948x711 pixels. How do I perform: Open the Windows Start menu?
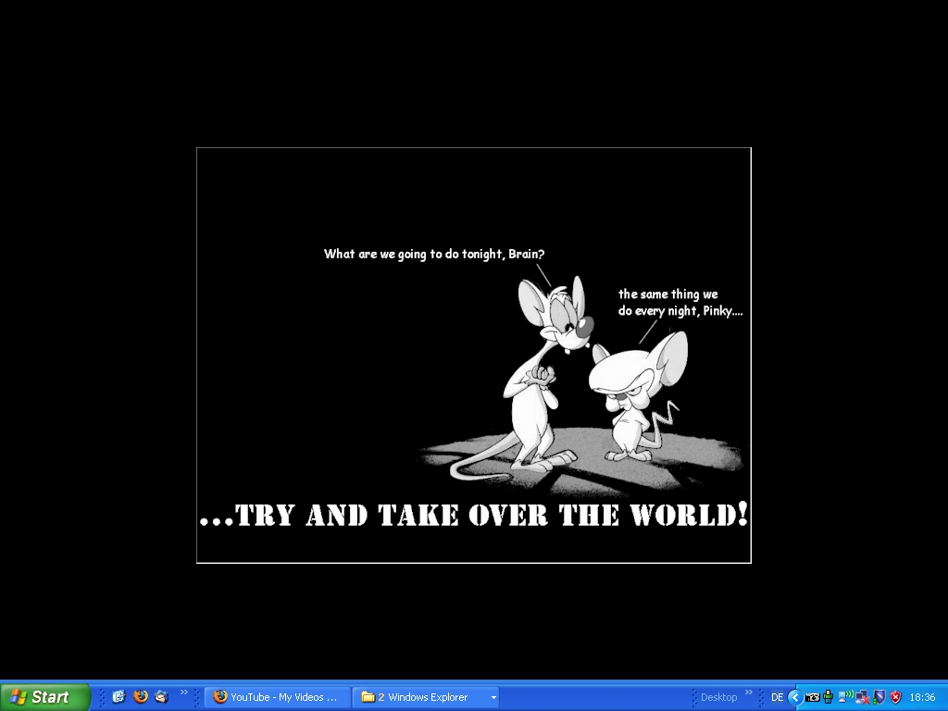coord(44,697)
